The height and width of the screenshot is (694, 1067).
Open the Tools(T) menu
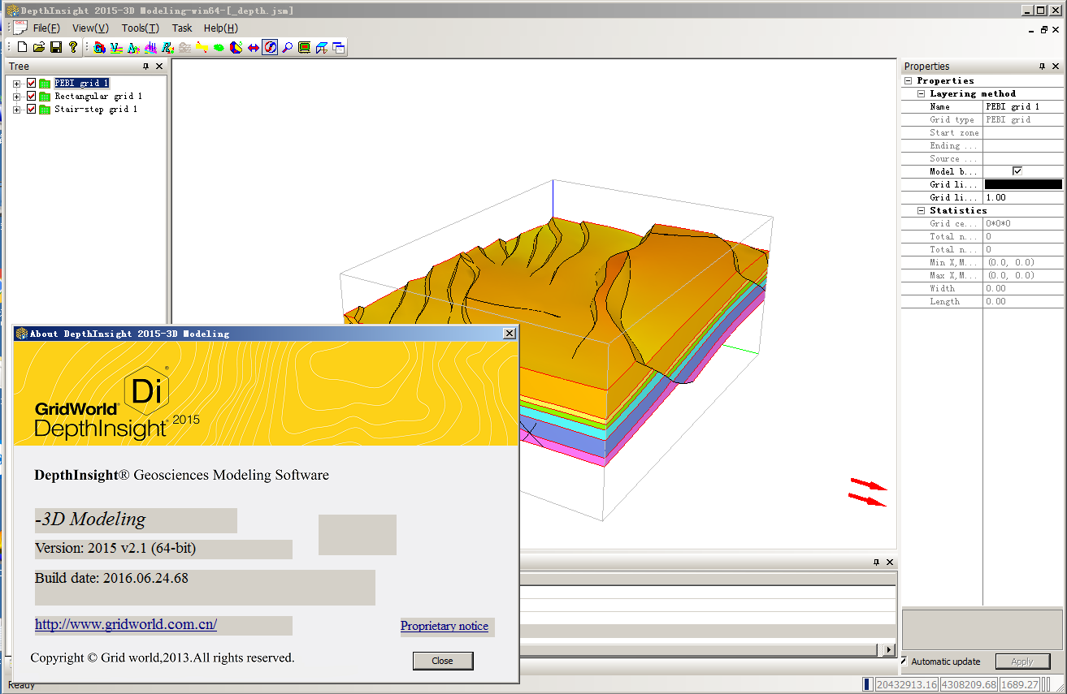[141, 28]
